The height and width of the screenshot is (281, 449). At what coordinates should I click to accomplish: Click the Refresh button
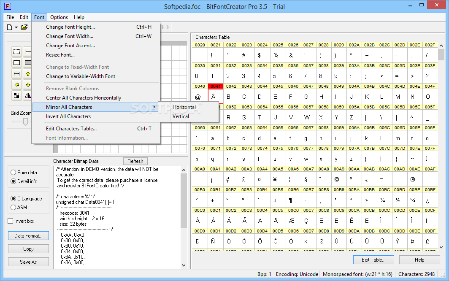tap(135, 161)
